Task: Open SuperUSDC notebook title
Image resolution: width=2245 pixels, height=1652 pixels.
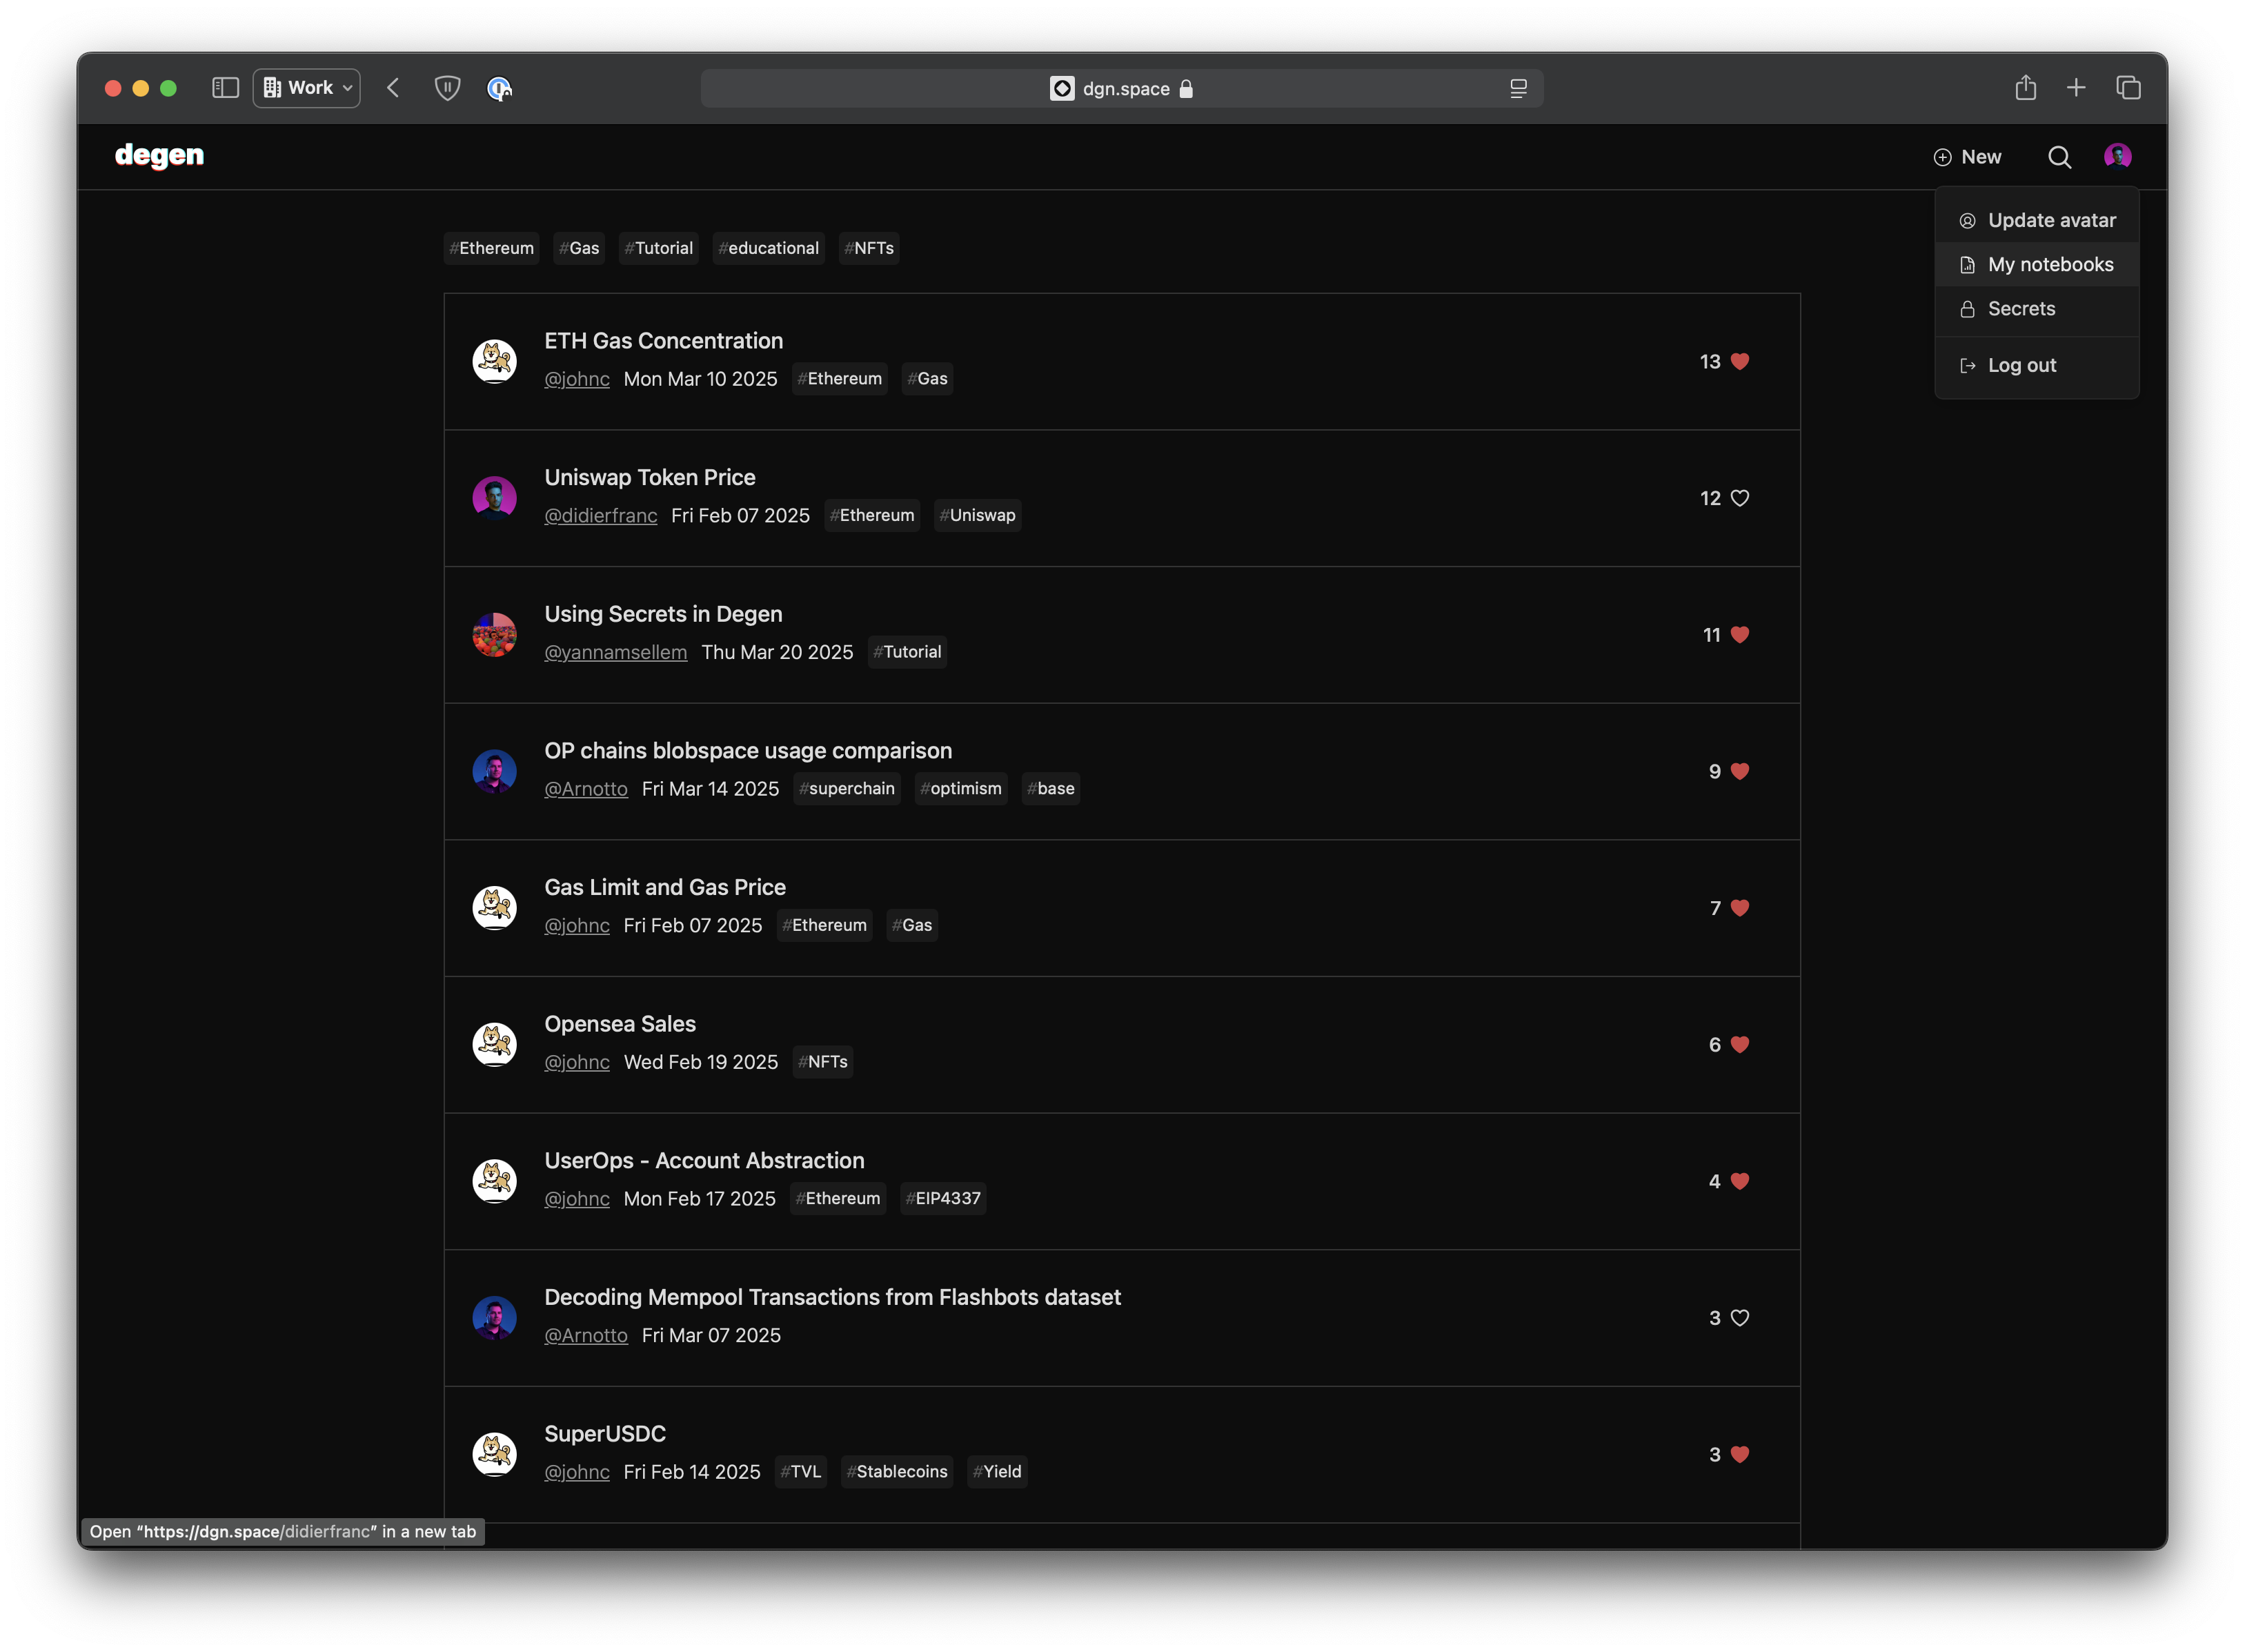Action: (x=605, y=1434)
